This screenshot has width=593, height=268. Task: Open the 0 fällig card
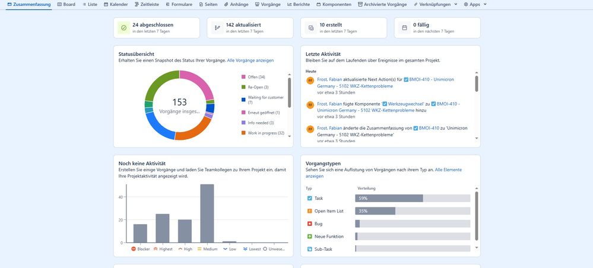tap(437, 28)
